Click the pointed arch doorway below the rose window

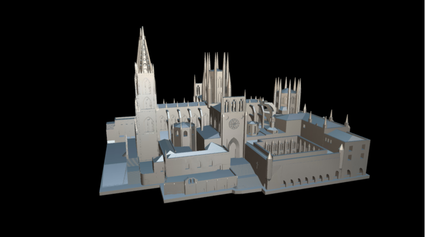(234, 148)
